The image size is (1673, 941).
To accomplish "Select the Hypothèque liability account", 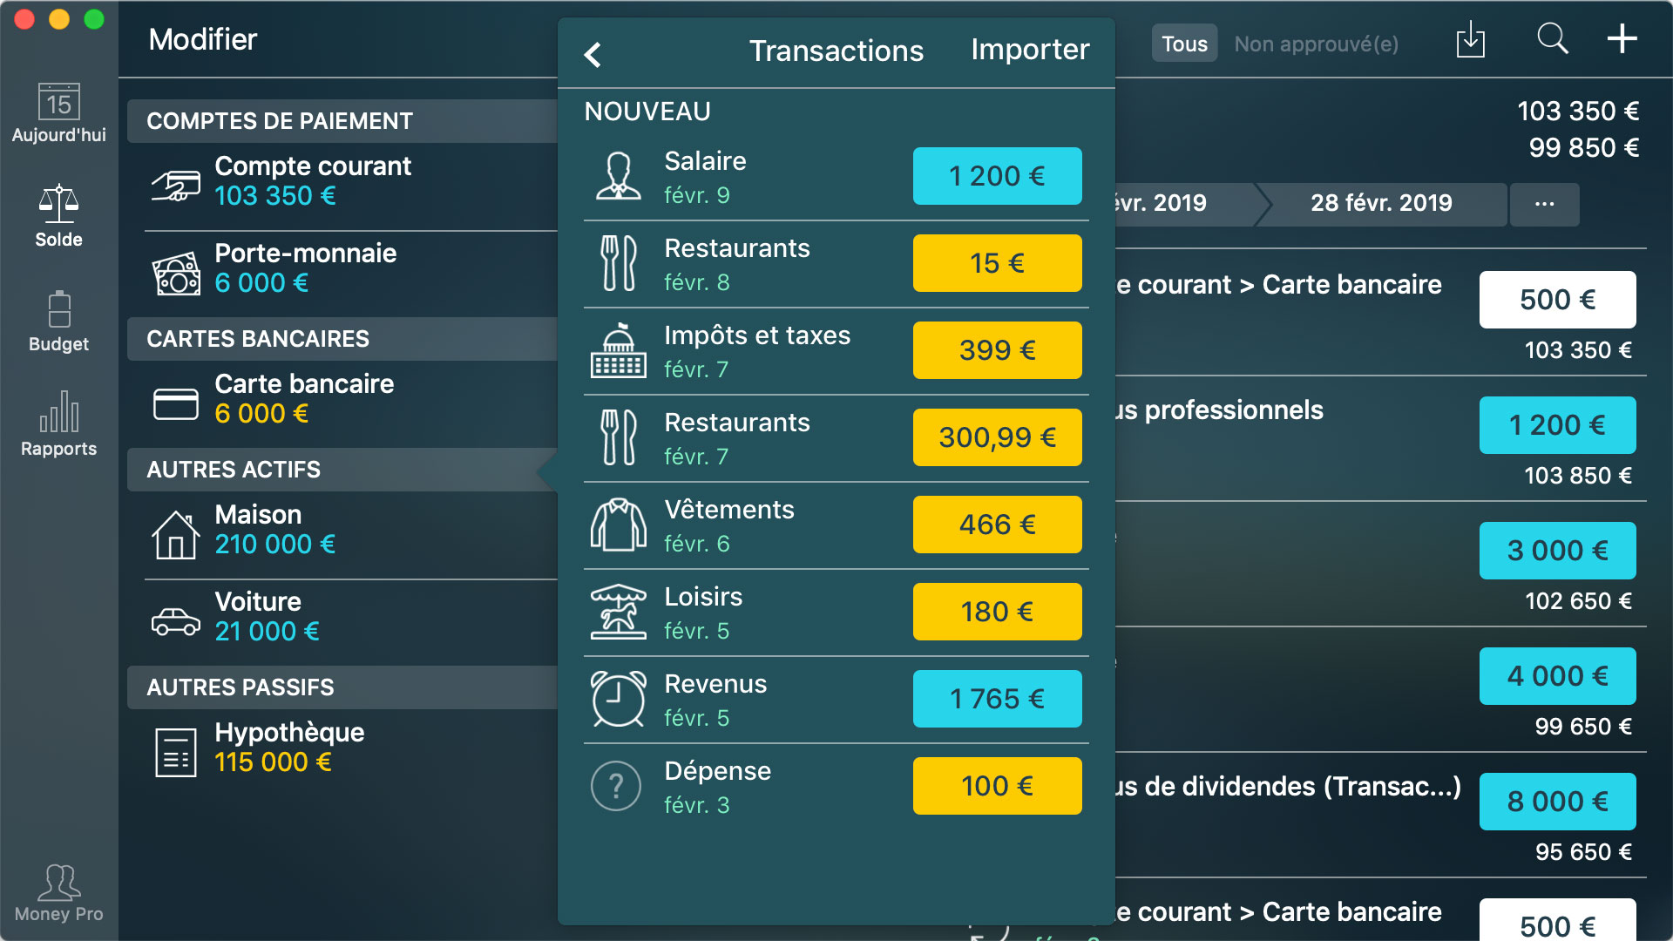I will (x=289, y=746).
